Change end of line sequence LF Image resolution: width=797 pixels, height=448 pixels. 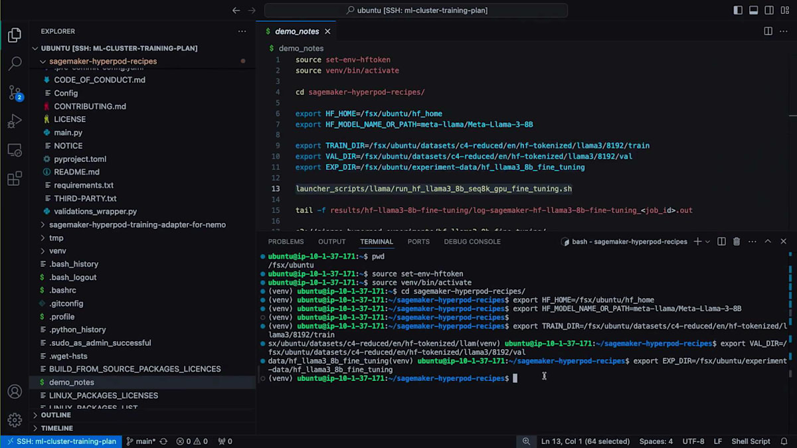point(718,441)
